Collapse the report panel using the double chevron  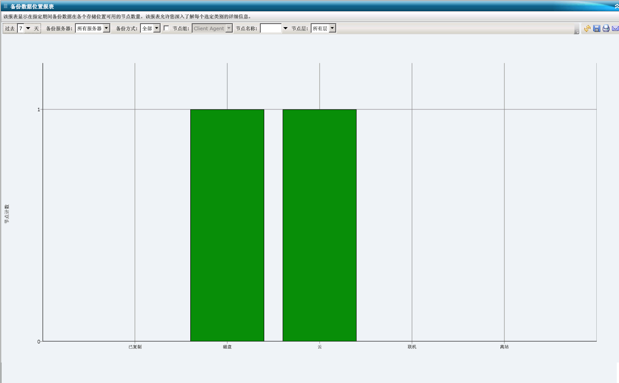pyautogui.click(x=616, y=6)
